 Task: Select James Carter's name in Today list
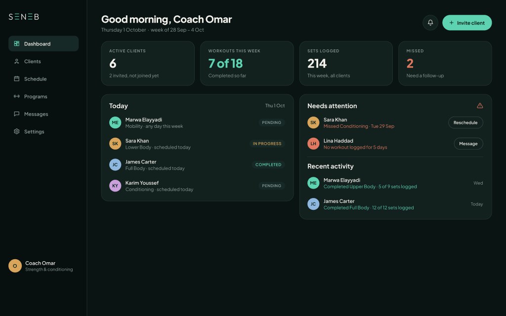(x=141, y=162)
